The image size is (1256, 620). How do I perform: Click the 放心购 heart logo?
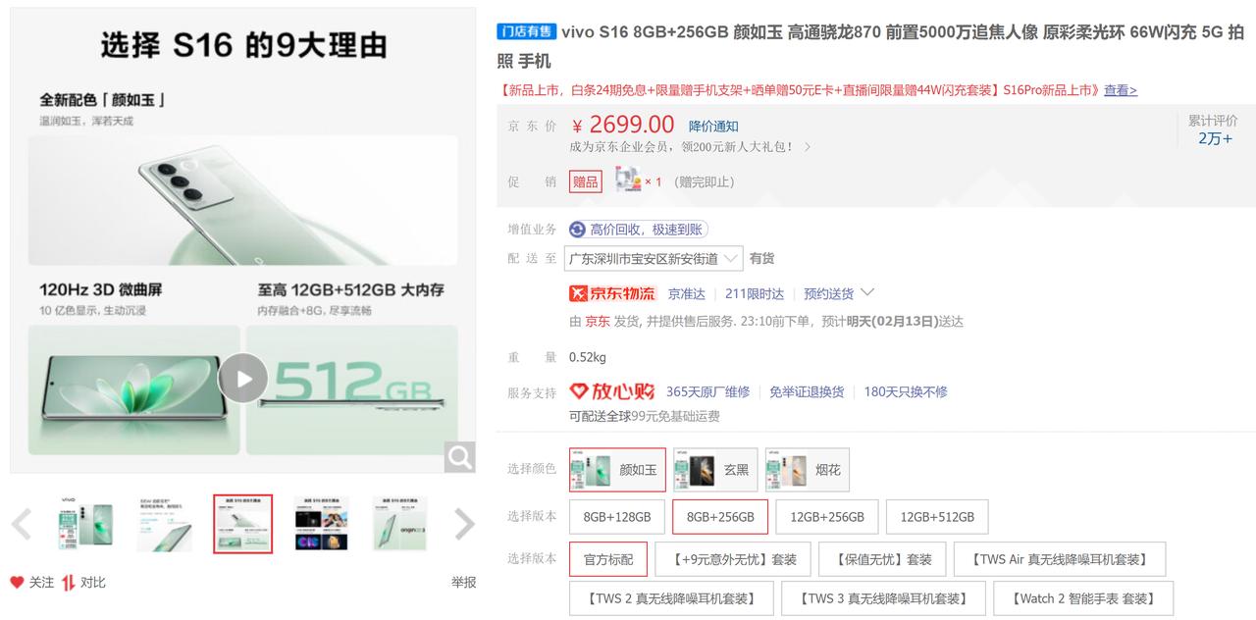click(611, 391)
